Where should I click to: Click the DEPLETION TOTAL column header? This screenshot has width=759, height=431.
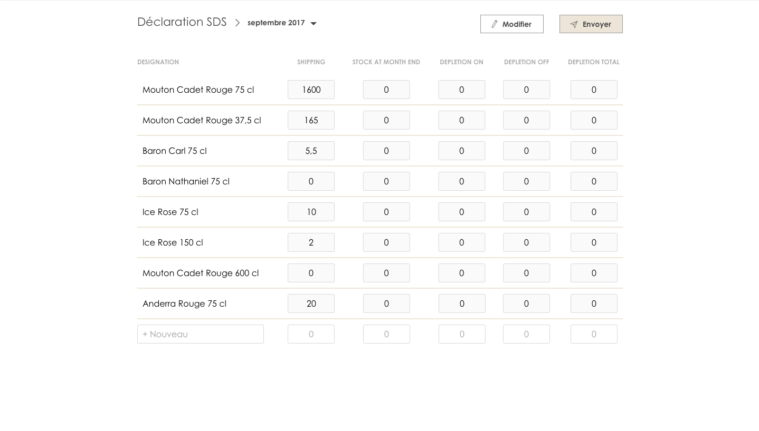(594, 62)
